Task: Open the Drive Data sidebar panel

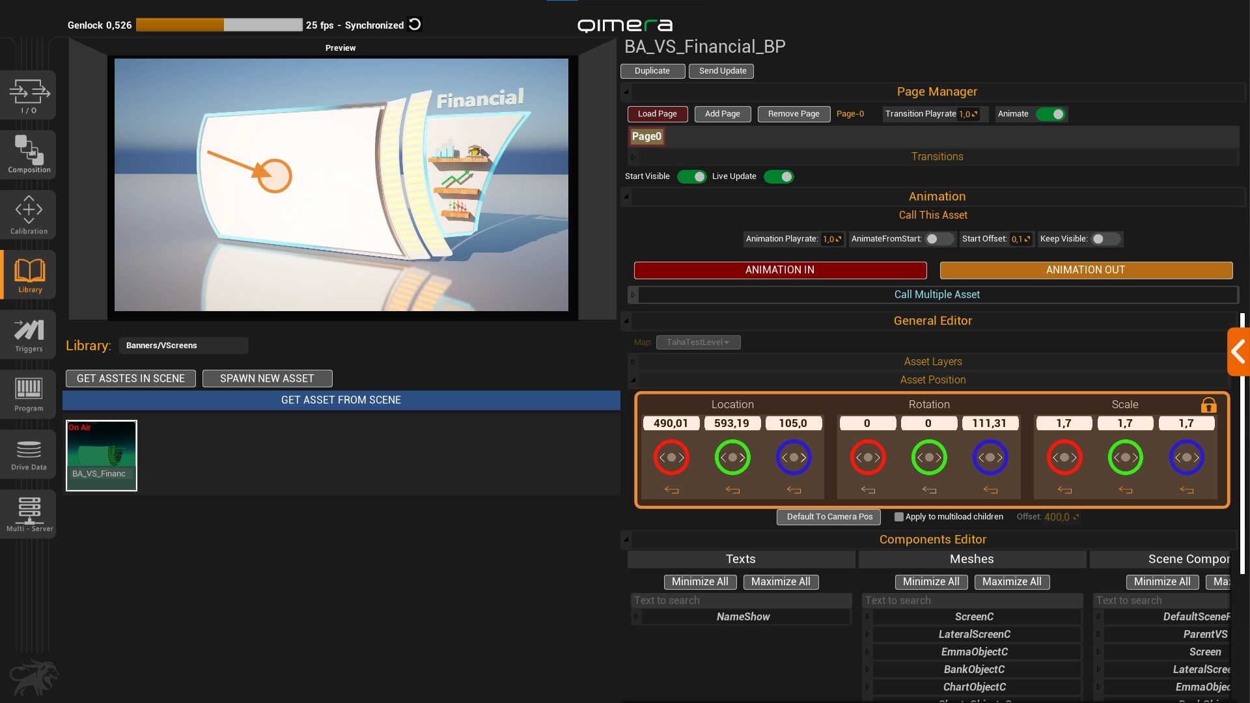Action: tap(29, 454)
